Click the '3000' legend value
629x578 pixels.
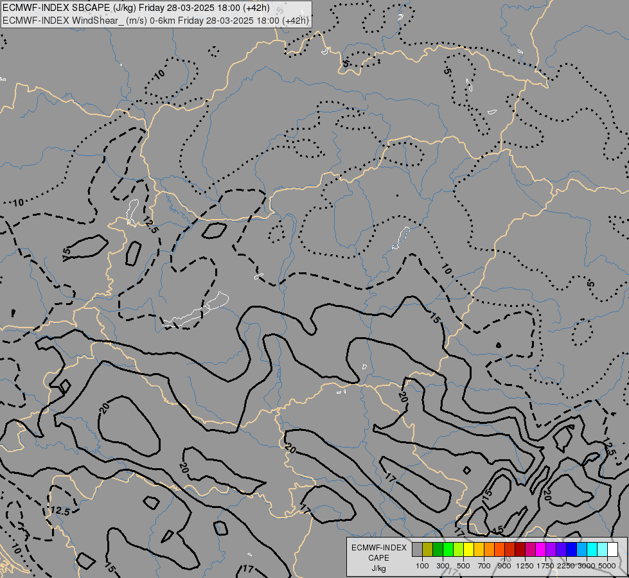click(x=587, y=566)
